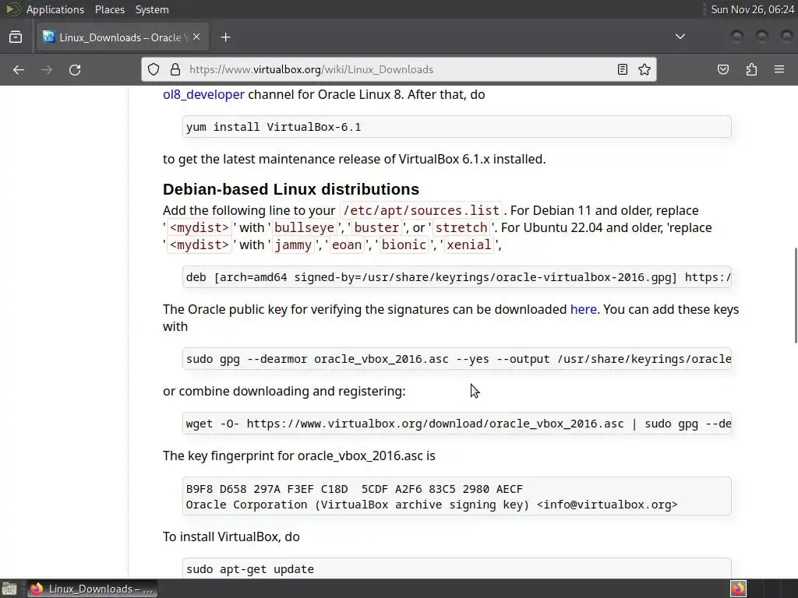This screenshot has width=798, height=598.
Task: Click the eoan code word
Action: [347, 245]
